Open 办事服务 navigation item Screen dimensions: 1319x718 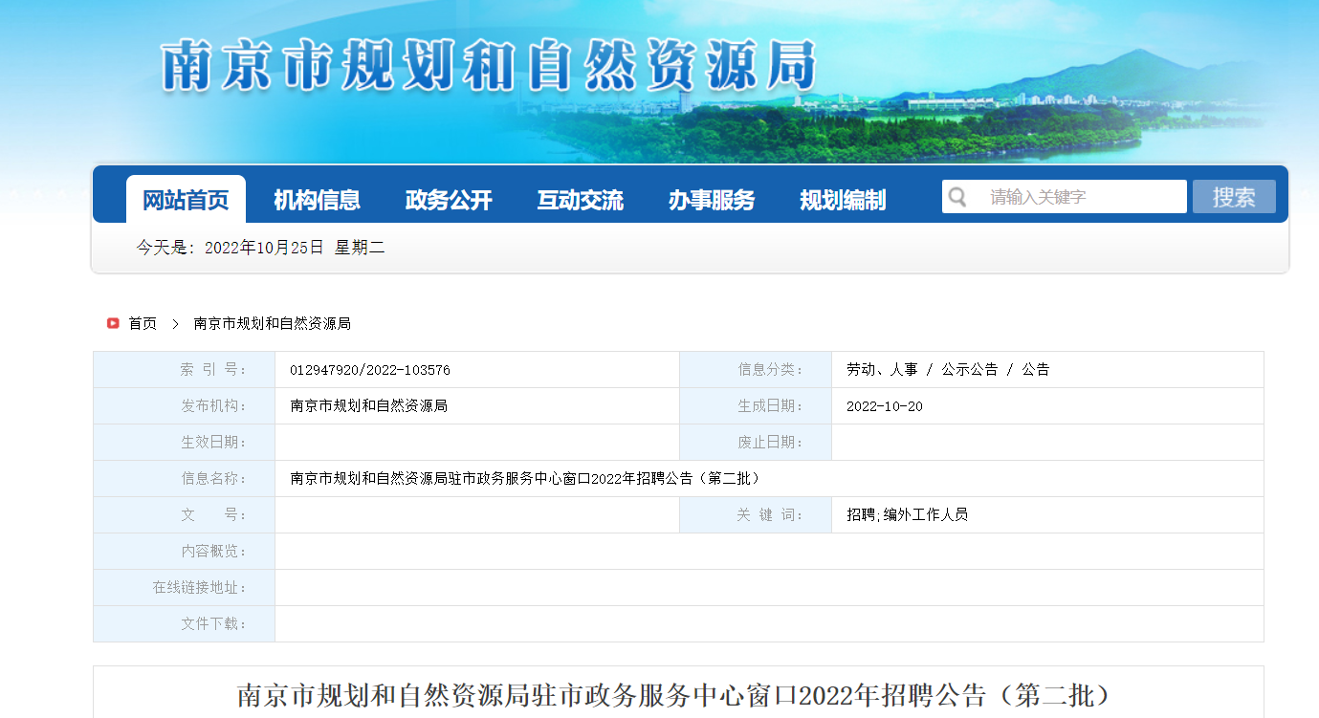(712, 200)
